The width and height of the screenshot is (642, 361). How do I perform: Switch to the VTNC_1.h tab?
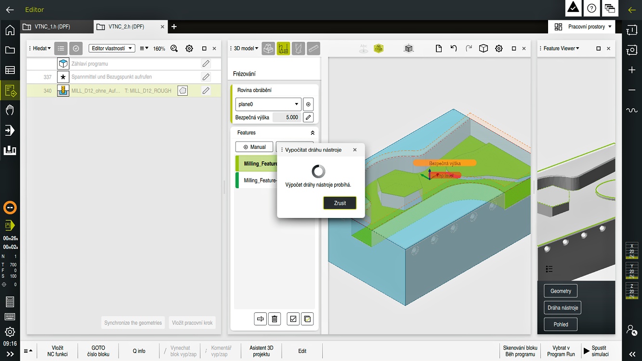click(56, 27)
